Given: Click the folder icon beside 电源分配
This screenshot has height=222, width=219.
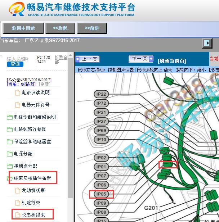Looking at the screenshot, I should coord(10,154).
